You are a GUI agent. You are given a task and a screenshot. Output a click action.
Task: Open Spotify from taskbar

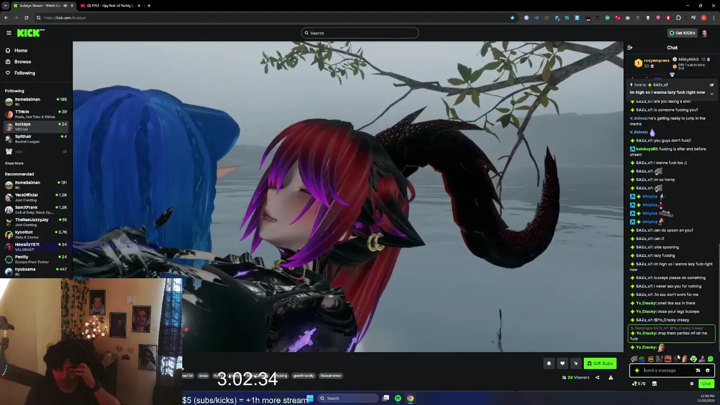tap(398, 398)
